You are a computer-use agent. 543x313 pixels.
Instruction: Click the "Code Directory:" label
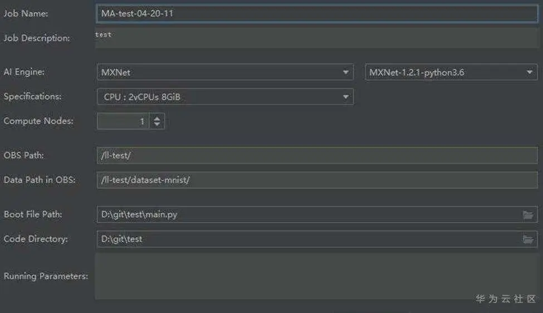tap(36, 239)
